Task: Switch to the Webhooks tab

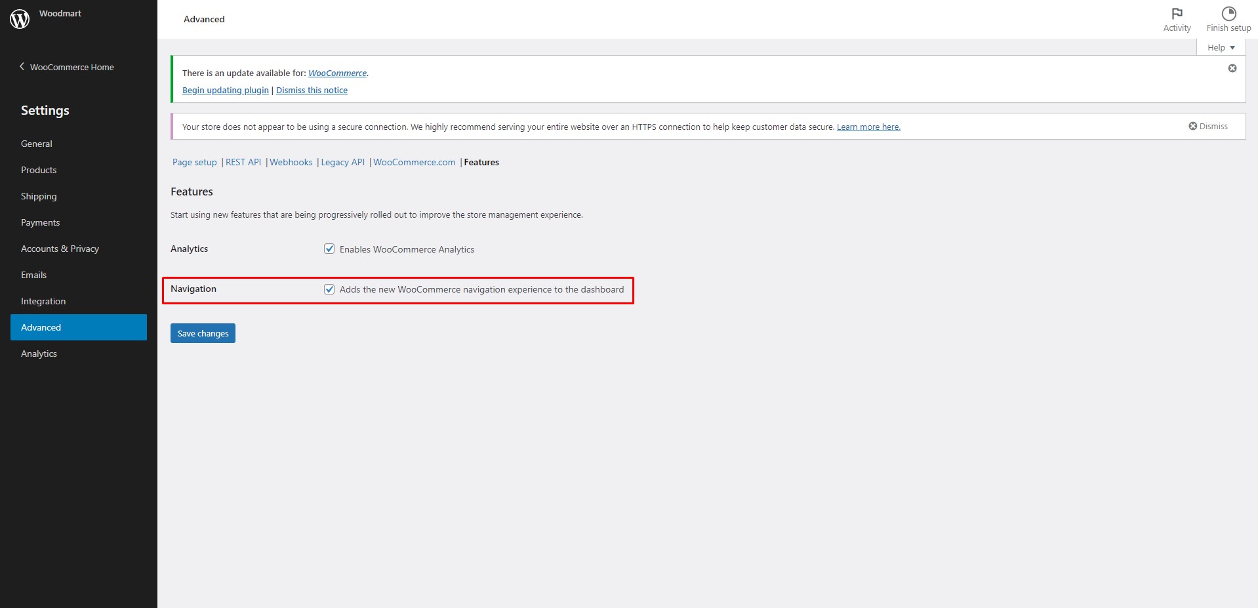Action: click(291, 162)
